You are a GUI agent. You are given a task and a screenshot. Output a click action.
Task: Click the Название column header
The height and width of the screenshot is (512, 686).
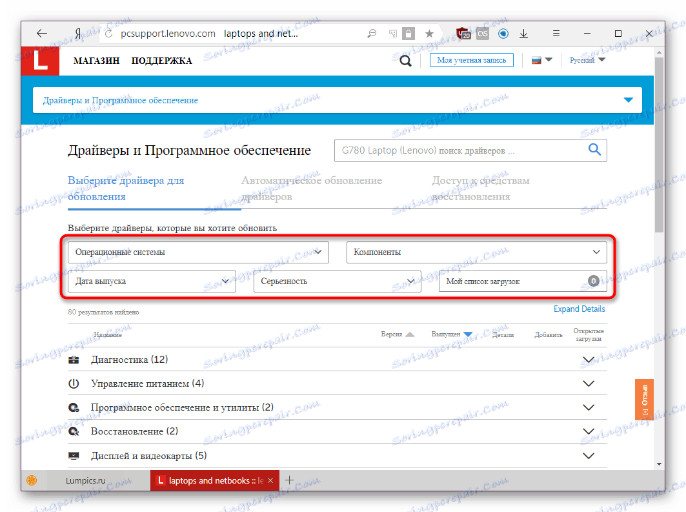108,334
